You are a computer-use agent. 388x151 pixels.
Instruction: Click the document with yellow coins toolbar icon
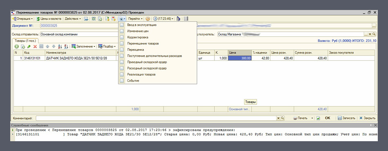107,18
